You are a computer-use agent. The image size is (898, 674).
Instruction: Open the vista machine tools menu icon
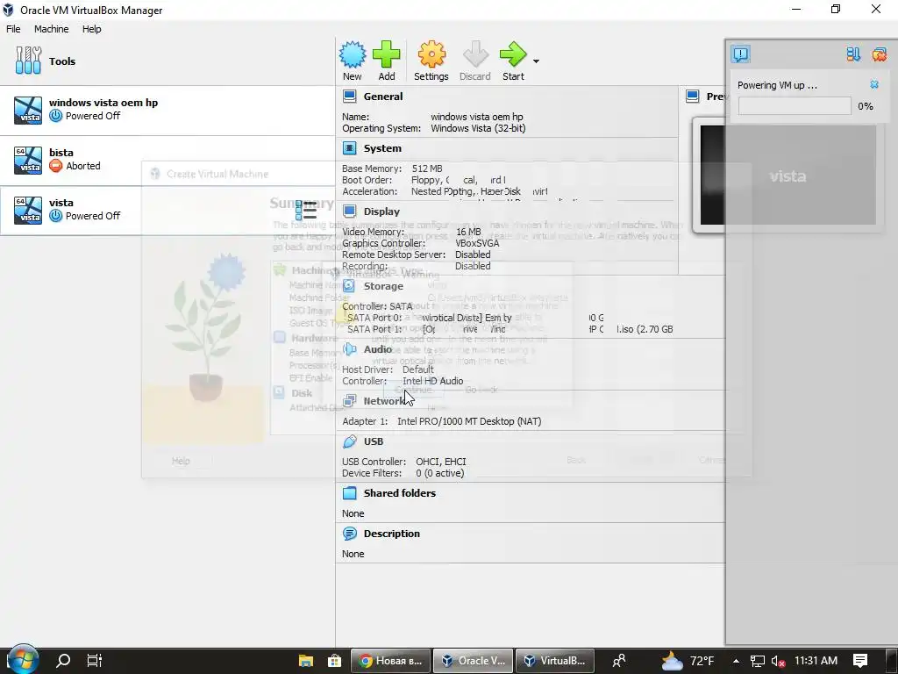(x=306, y=211)
